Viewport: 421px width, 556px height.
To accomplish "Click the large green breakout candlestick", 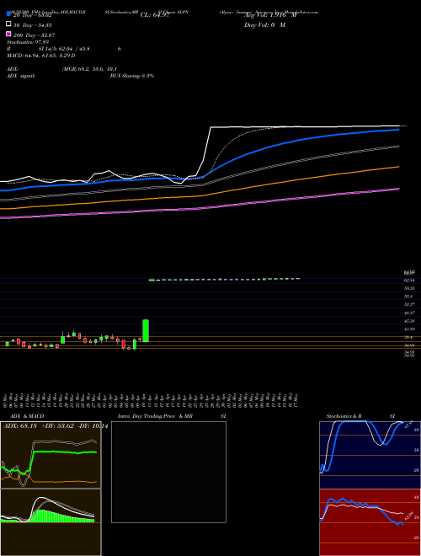I will (x=146, y=330).
